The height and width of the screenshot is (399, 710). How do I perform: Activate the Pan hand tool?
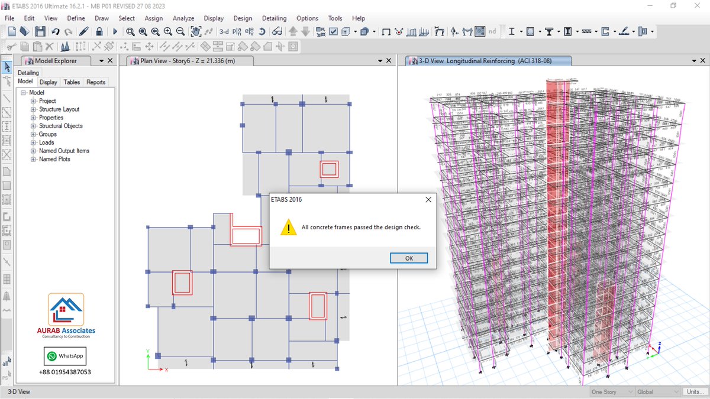click(x=196, y=31)
